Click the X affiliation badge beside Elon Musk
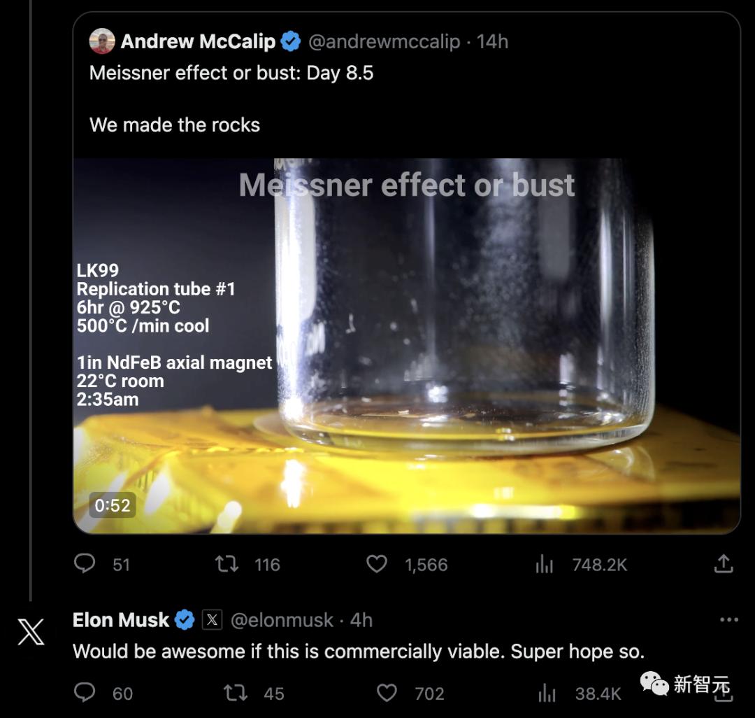The image size is (755, 718). [x=212, y=620]
